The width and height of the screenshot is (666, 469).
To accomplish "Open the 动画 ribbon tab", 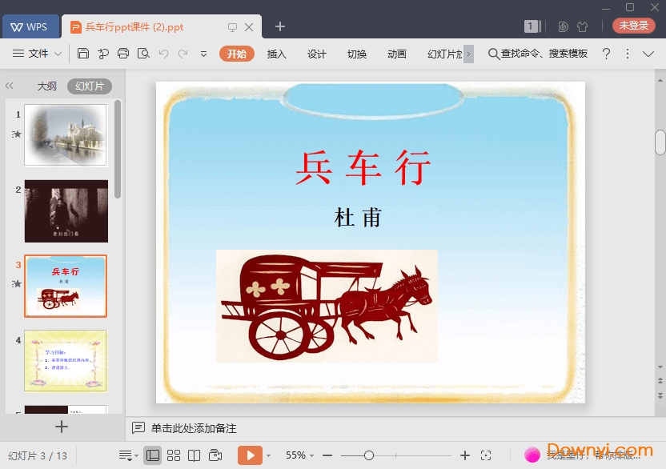I will click(397, 54).
